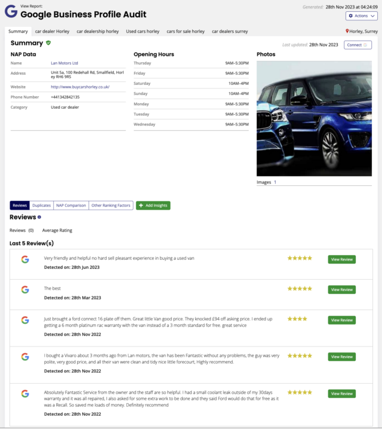Open the Actions dropdown menu
Image resolution: width=382 pixels, height=429 pixels.
click(x=362, y=16)
